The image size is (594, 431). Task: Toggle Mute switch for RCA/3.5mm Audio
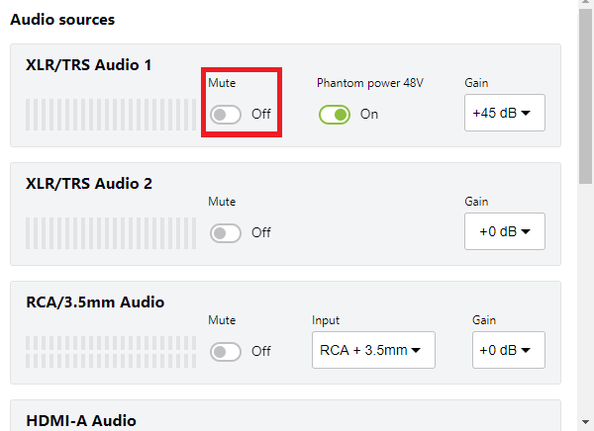[227, 352]
